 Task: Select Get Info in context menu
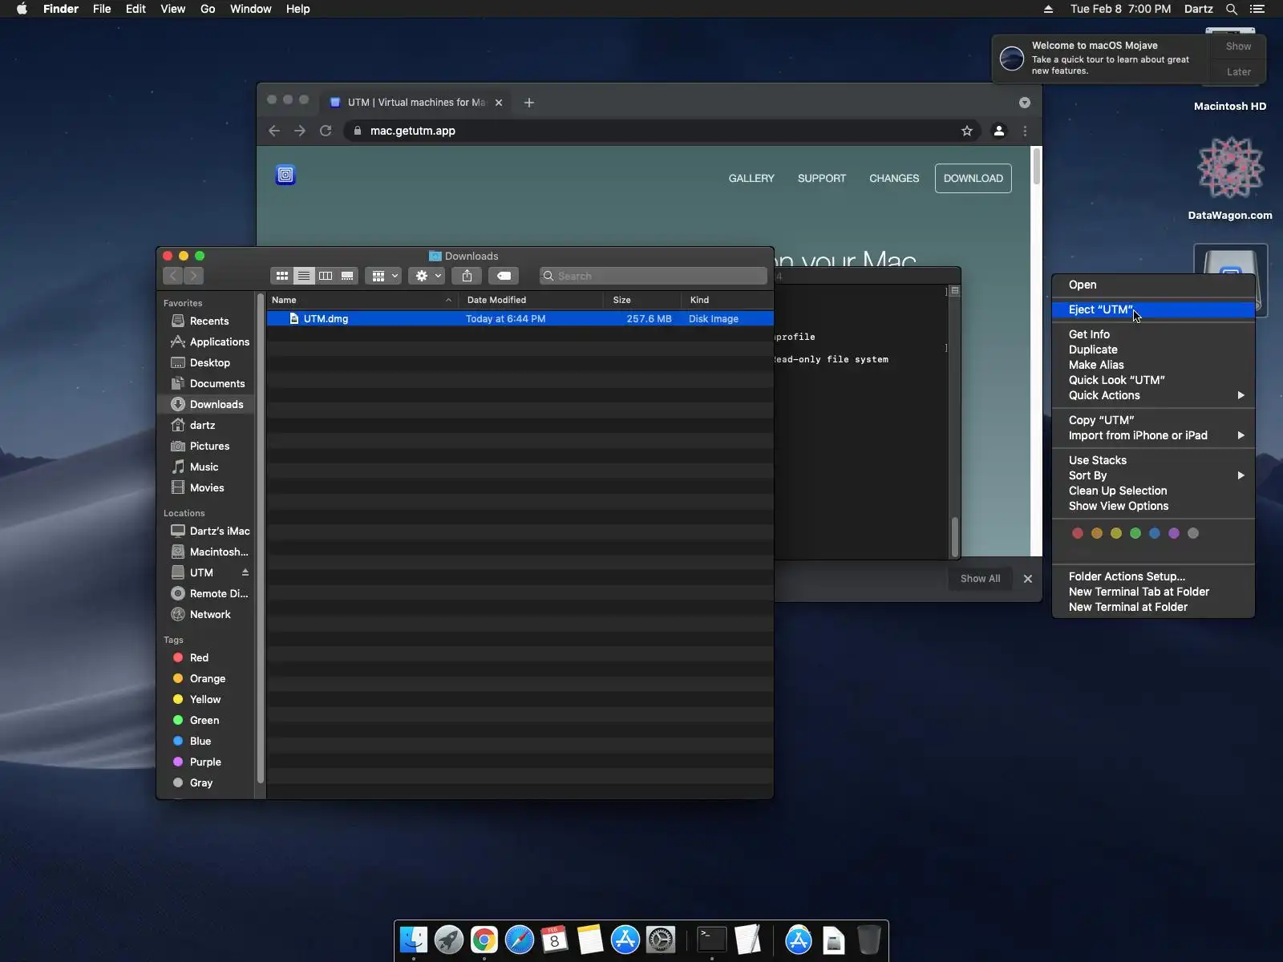[1153, 334]
